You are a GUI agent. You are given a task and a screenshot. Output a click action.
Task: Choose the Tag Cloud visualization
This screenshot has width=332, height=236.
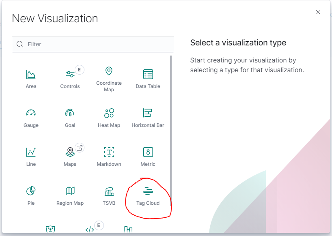(x=148, y=196)
